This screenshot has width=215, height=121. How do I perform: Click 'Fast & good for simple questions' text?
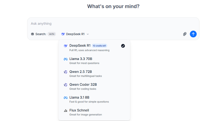(89, 102)
